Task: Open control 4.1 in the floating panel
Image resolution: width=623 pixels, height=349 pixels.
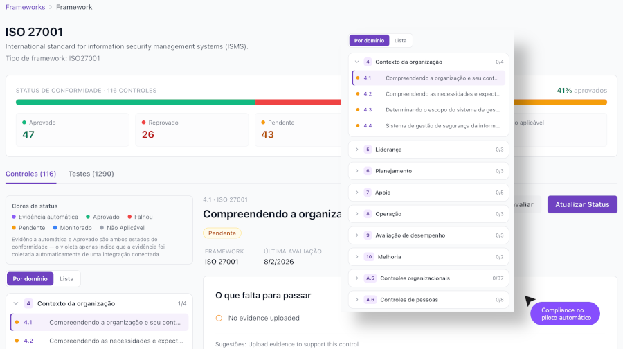Action: click(428, 78)
